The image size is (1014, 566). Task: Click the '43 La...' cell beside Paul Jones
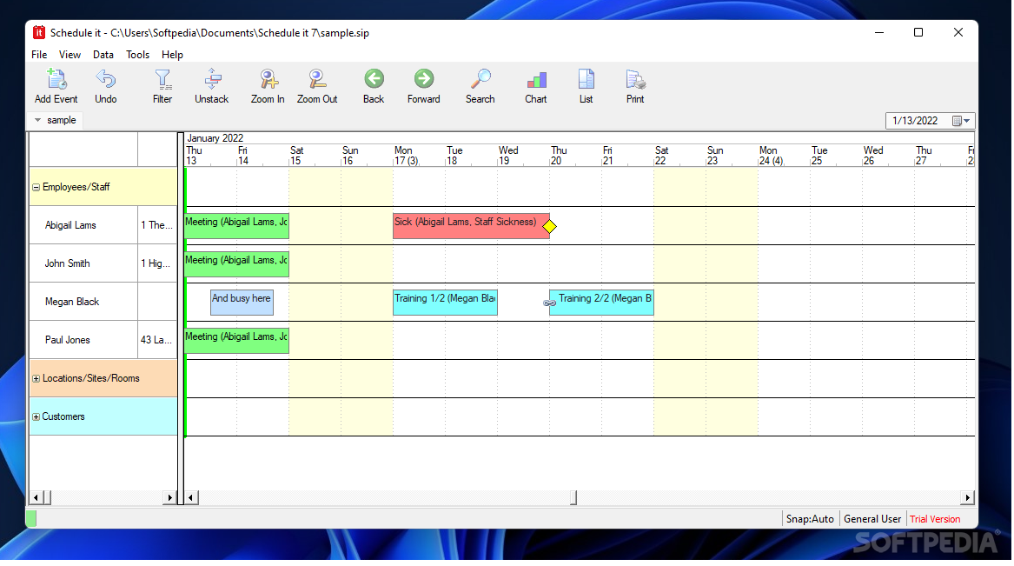[157, 340]
